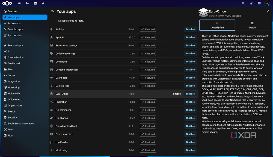Disable the Euro-Office app
The image size is (273, 157).
point(190,94)
